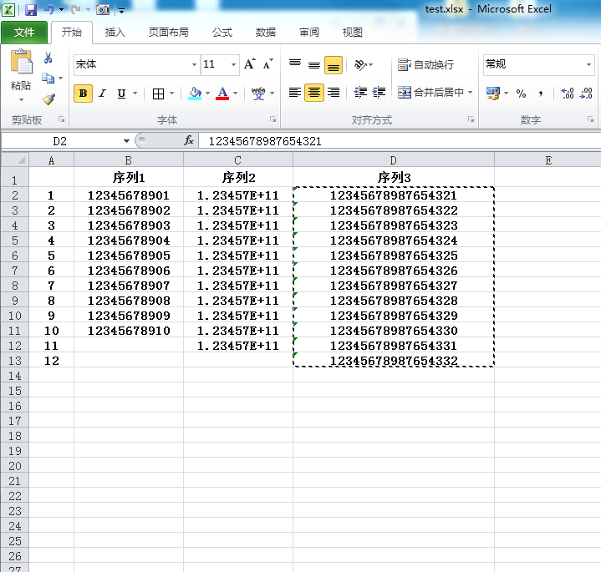
Task: Switch to the 审阅 tab
Action: 309,33
